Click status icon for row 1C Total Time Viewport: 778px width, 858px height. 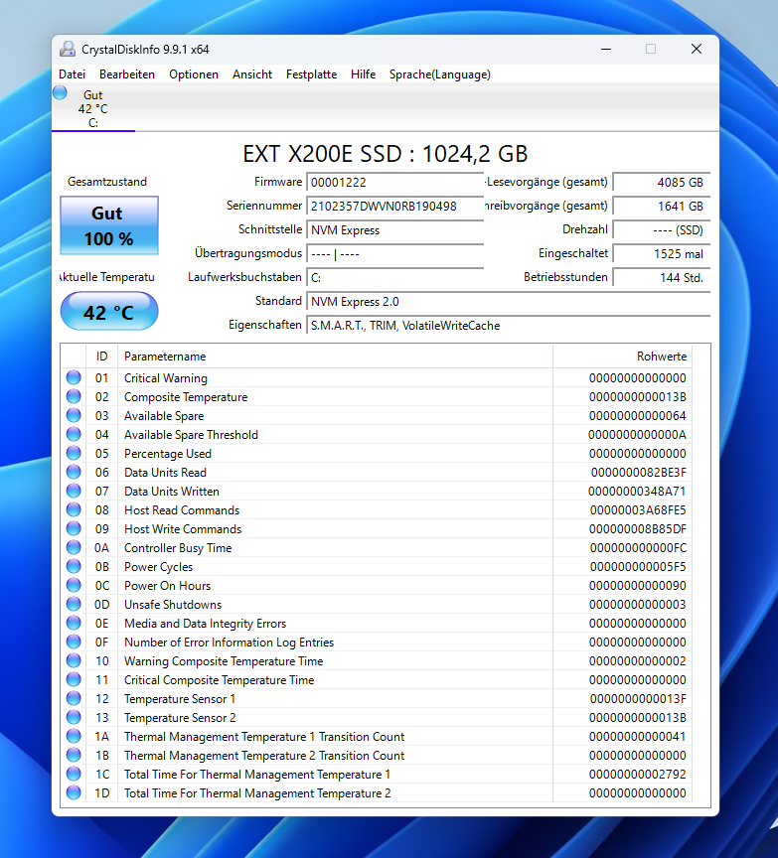pyautogui.click(x=74, y=775)
